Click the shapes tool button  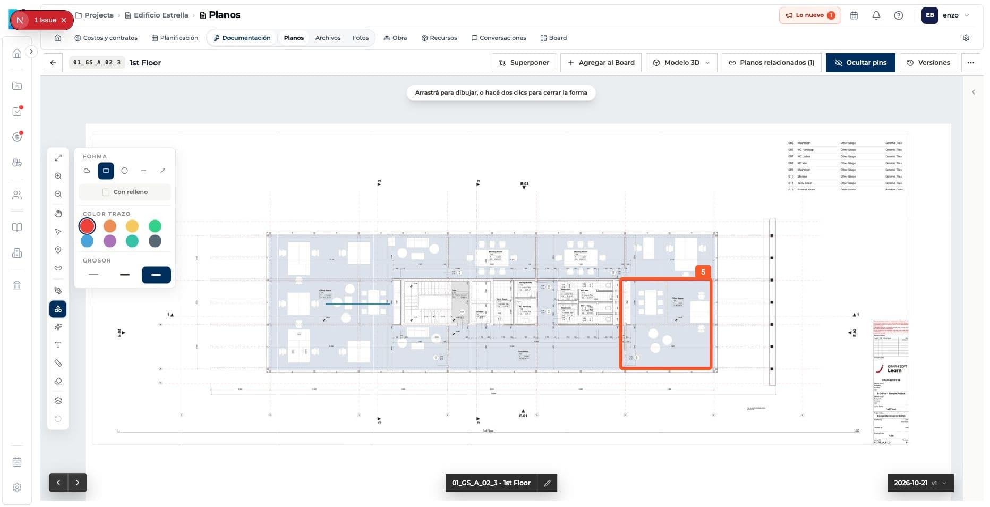tap(58, 309)
